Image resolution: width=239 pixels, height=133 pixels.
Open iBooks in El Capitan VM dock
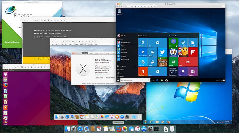click(x=117, y=117)
